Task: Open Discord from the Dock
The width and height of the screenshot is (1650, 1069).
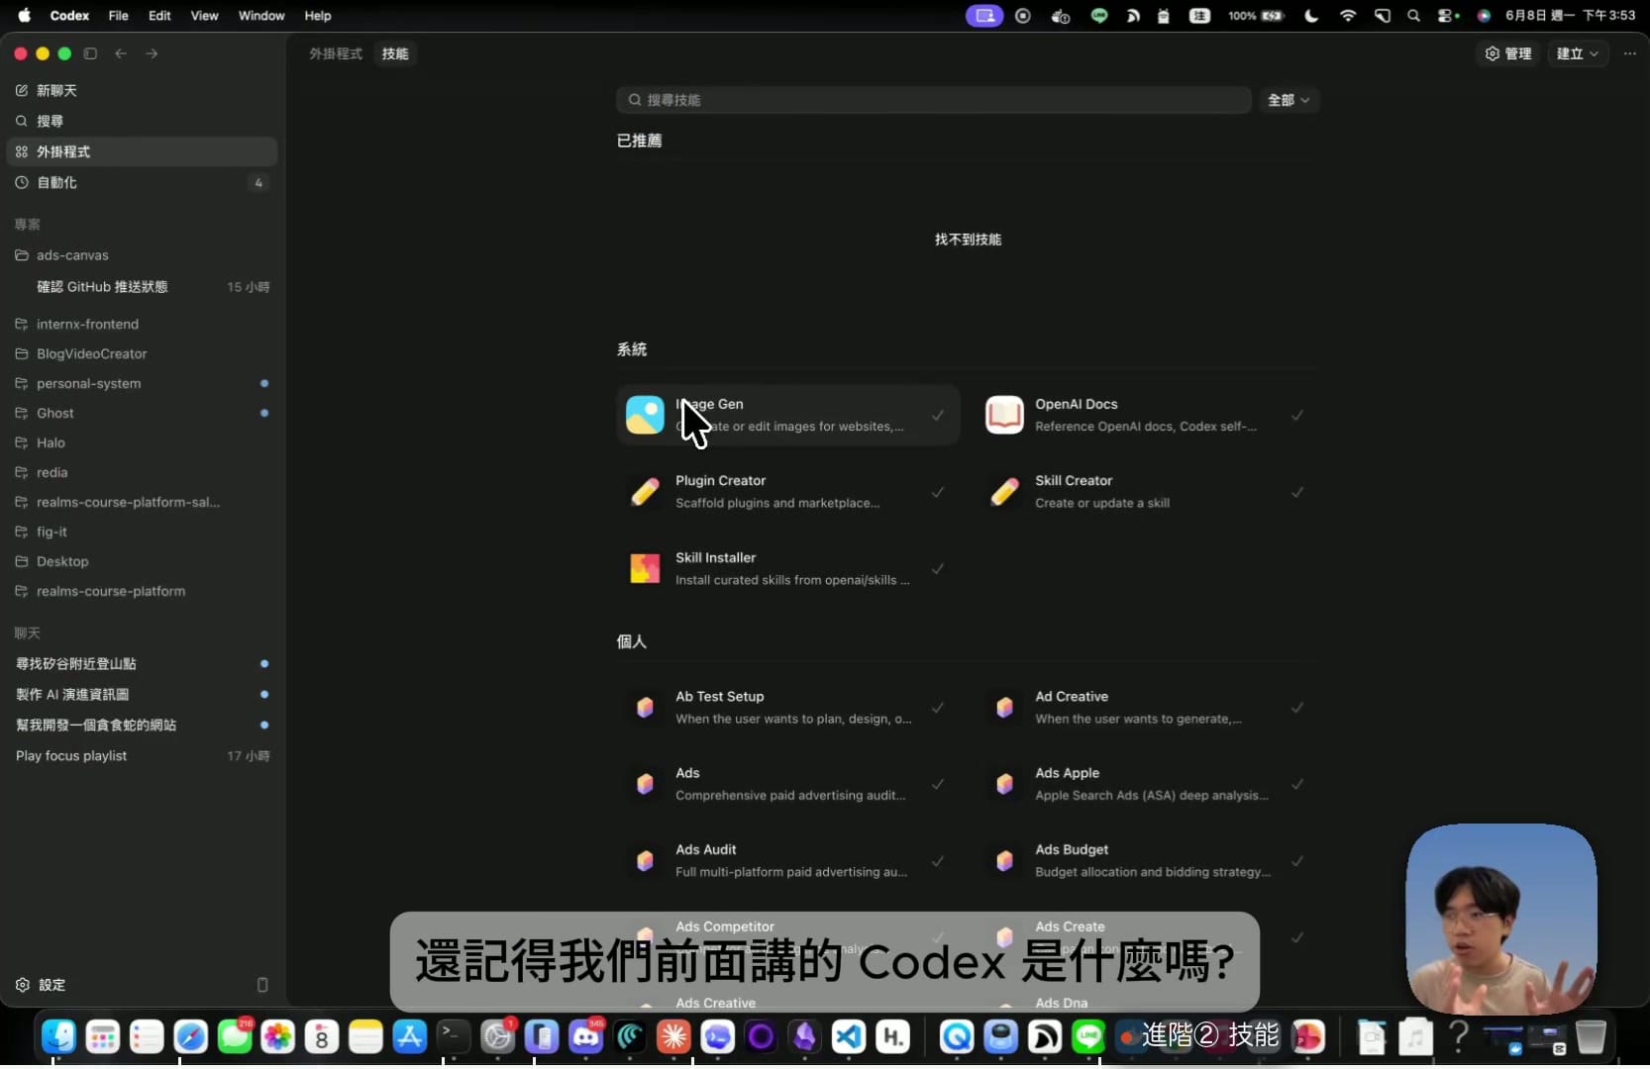Action: 585,1036
